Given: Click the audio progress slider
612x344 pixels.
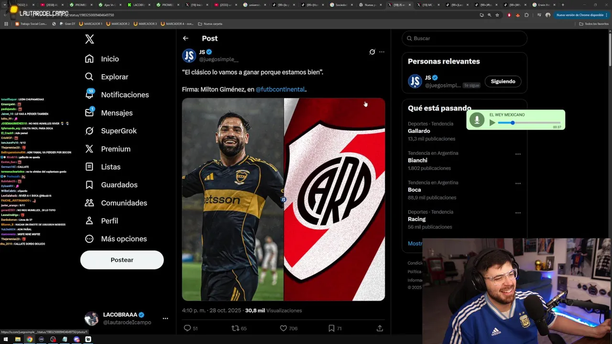Looking at the screenshot, I should [529, 123].
